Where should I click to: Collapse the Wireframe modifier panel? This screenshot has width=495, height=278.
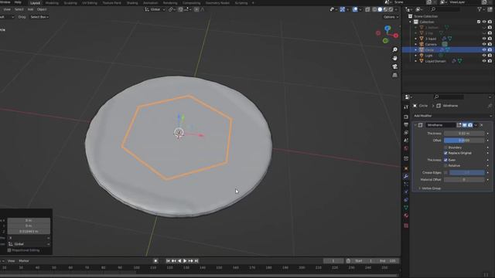(415, 125)
